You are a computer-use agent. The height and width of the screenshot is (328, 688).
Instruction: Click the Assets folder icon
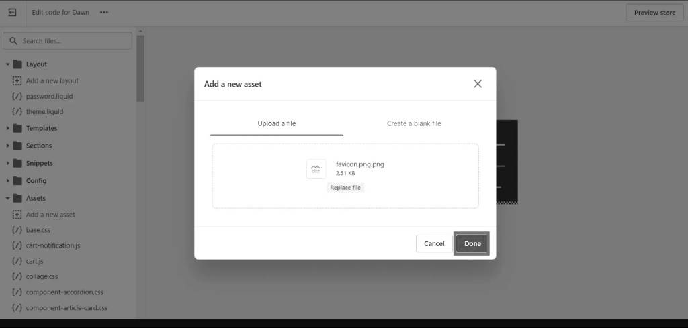coord(17,198)
